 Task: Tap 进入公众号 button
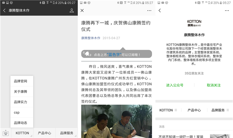coord(174,85)
